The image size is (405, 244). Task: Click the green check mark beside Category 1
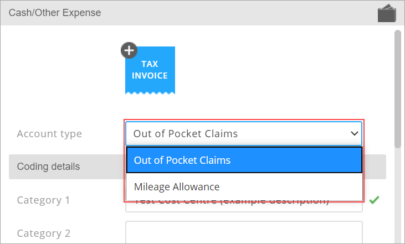374,200
